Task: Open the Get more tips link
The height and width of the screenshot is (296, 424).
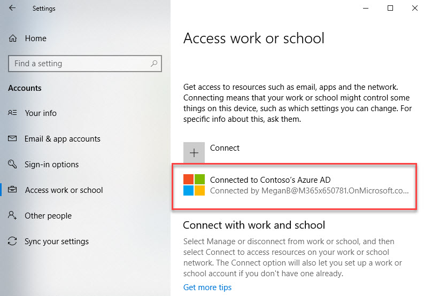Action: [x=207, y=287]
